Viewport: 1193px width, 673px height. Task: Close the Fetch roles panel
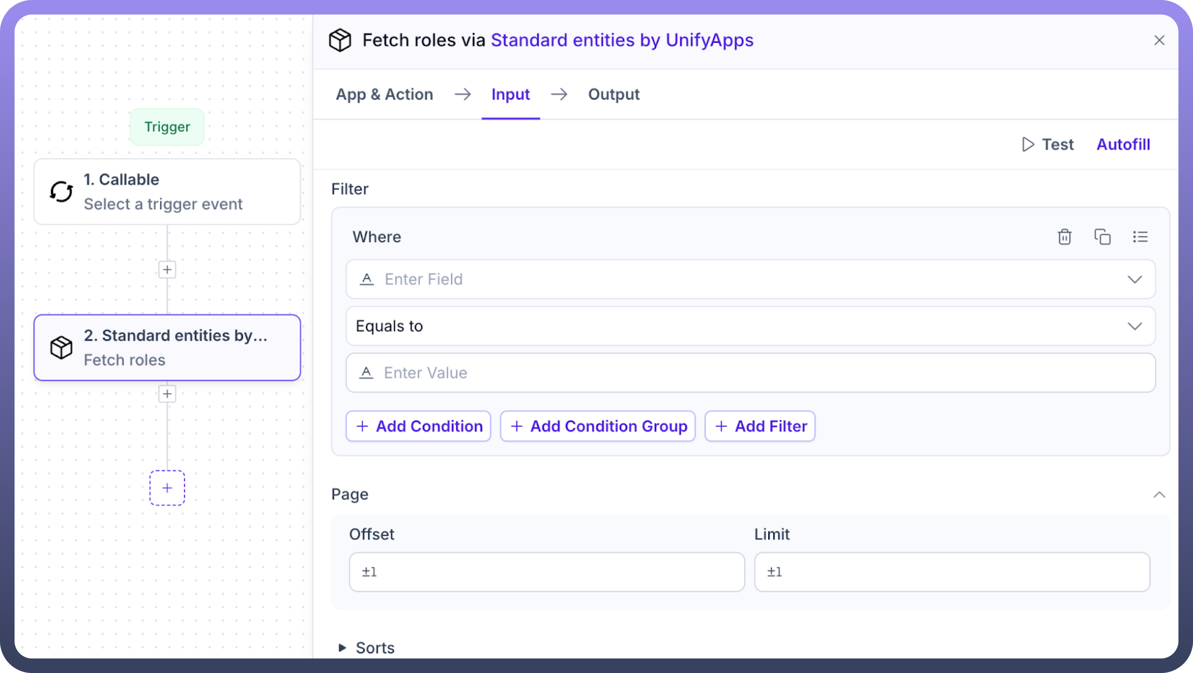[x=1159, y=40]
